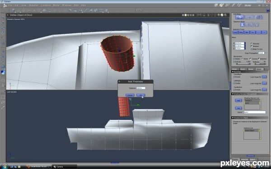271x169 pixels.
Task: Enable the Front/Back backdrop
Action: [234, 77]
